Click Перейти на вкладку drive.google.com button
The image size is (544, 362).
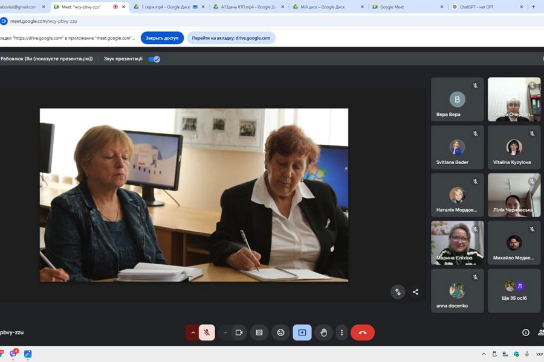pyautogui.click(x=231, y=38)
